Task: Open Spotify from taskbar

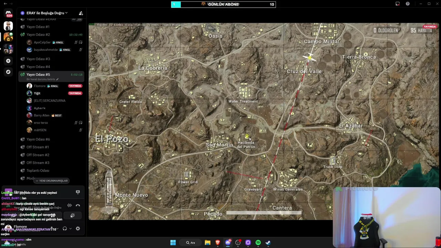Action: [x=258, y=242]
